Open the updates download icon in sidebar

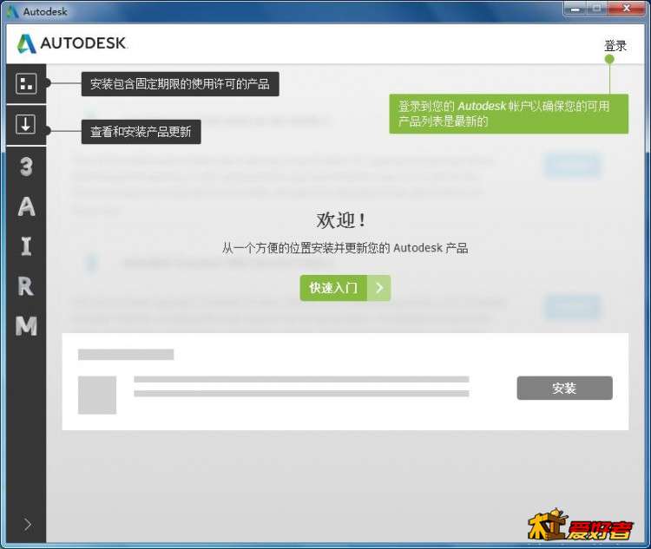point(26,124)
